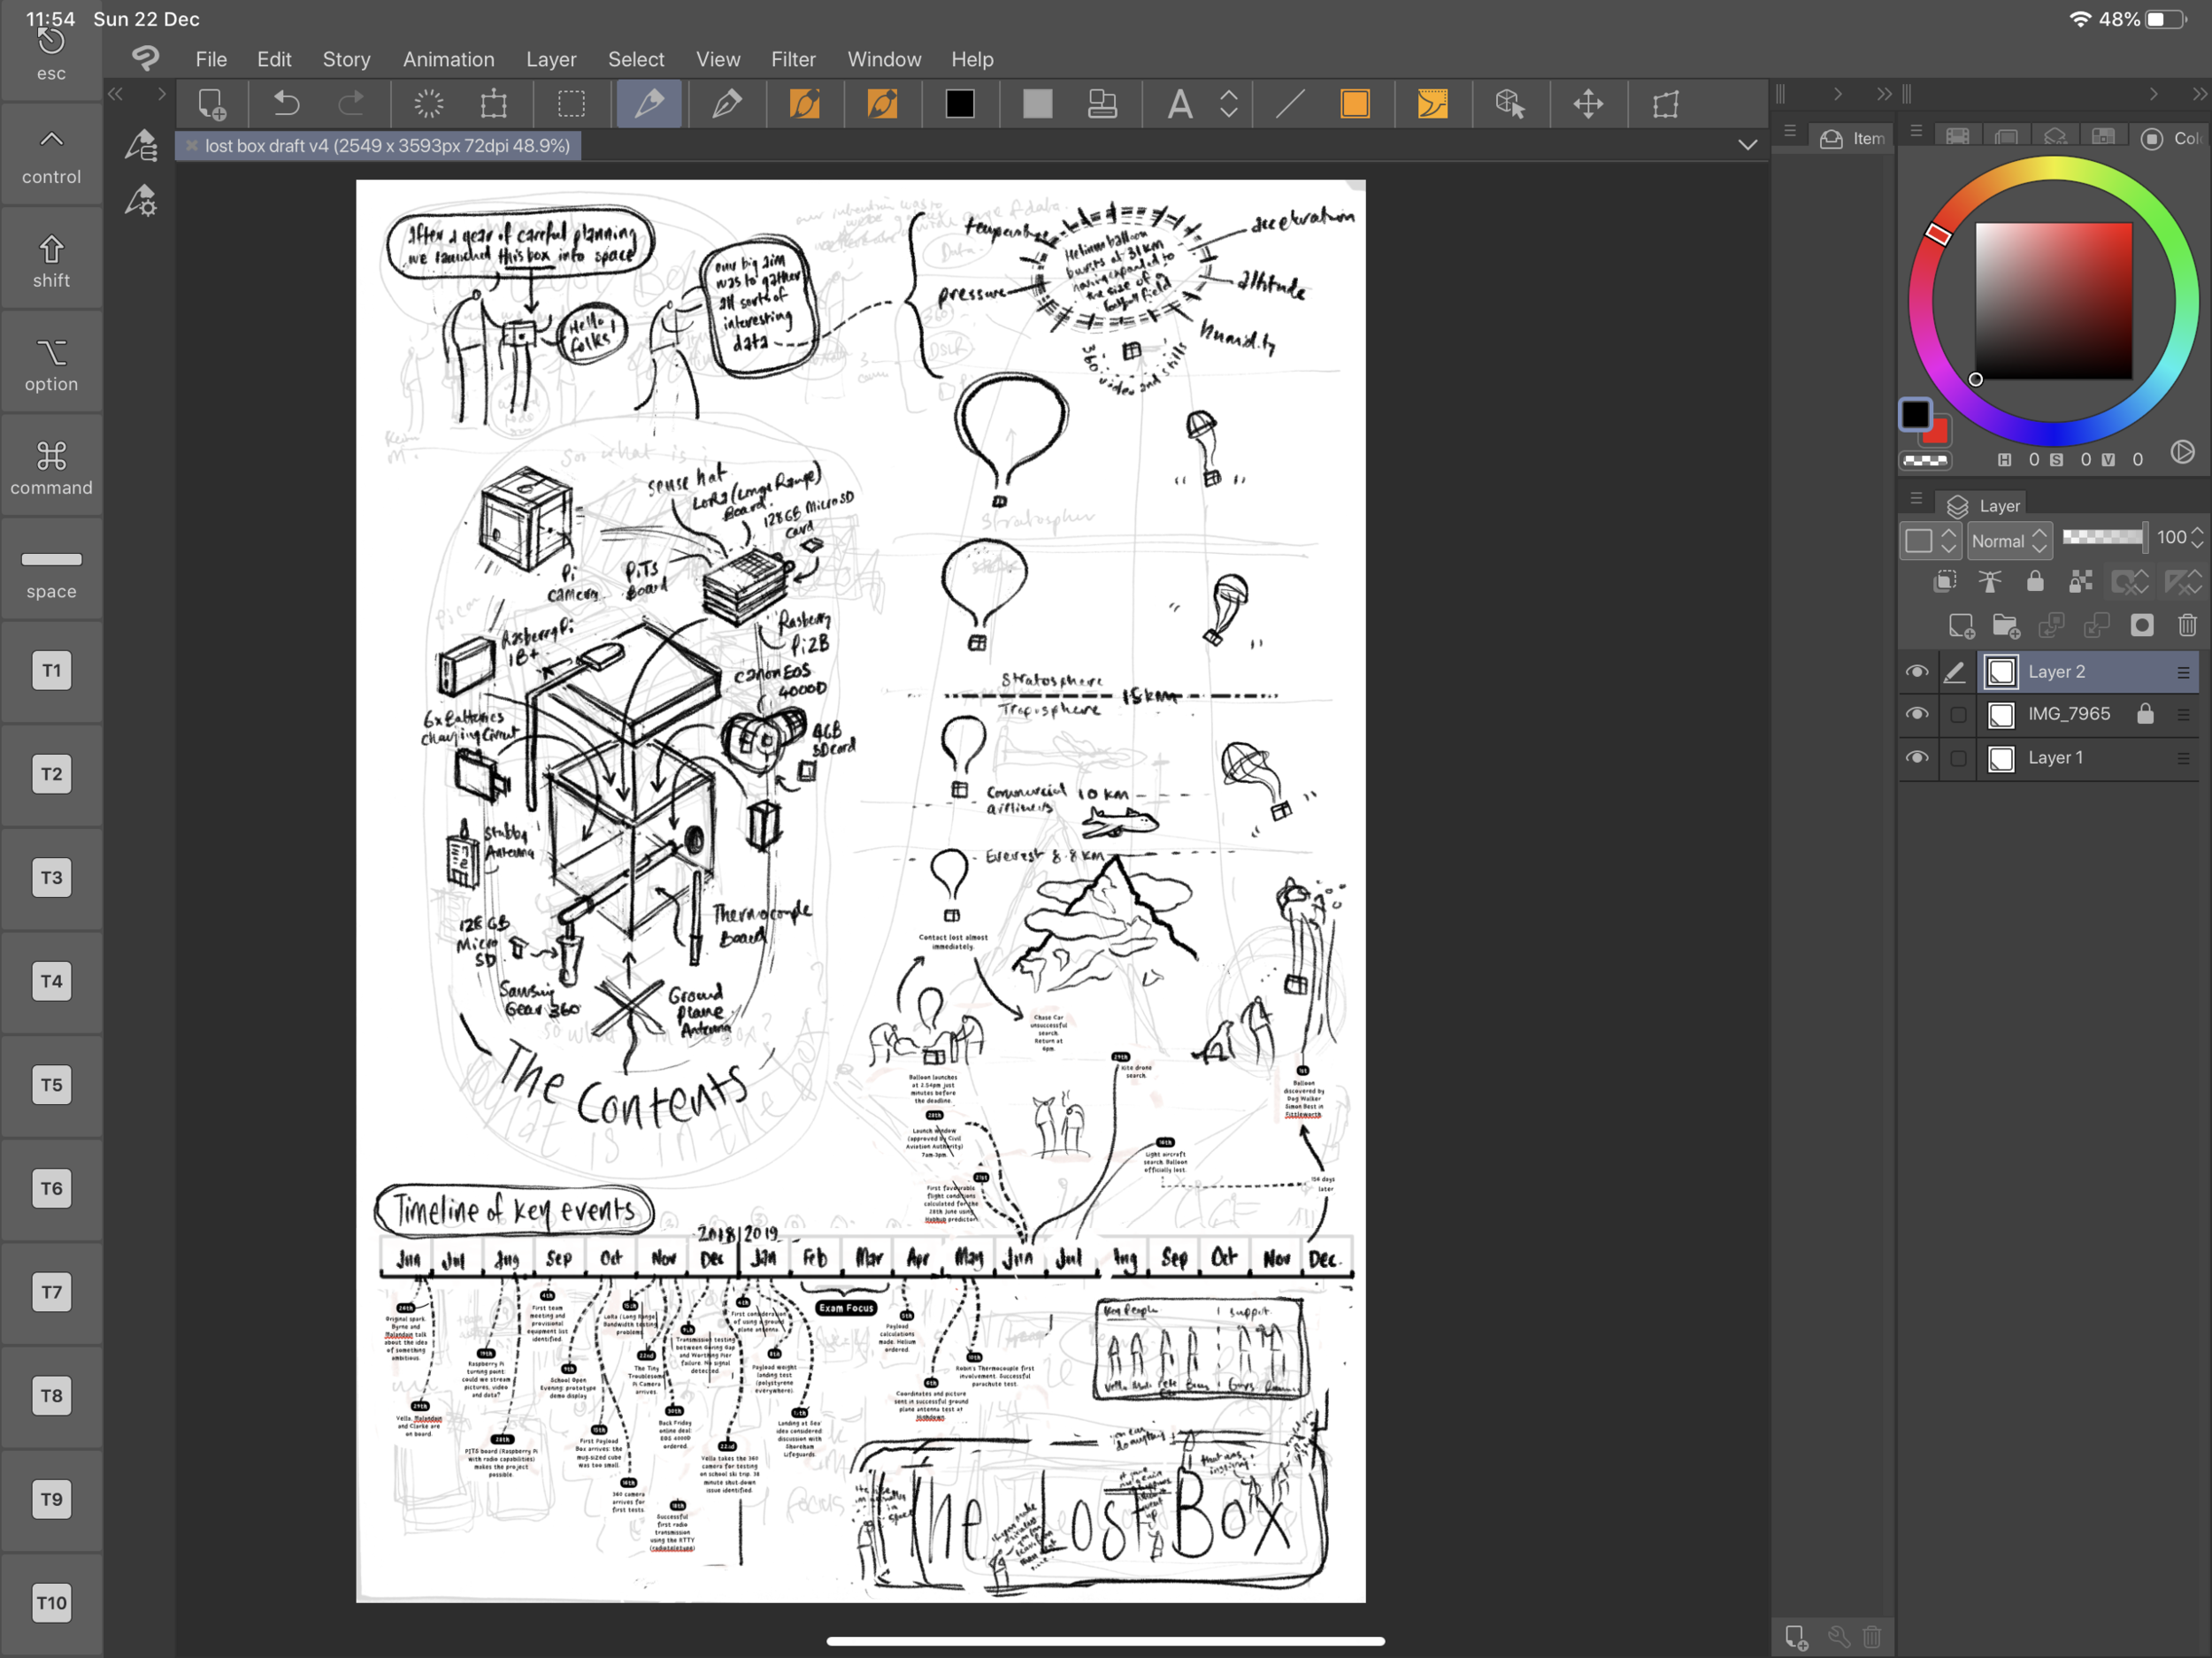2212x1658 pixels.
Task: Check the IMG_7965 layer selection box
Action: [x=1958, y=715]
